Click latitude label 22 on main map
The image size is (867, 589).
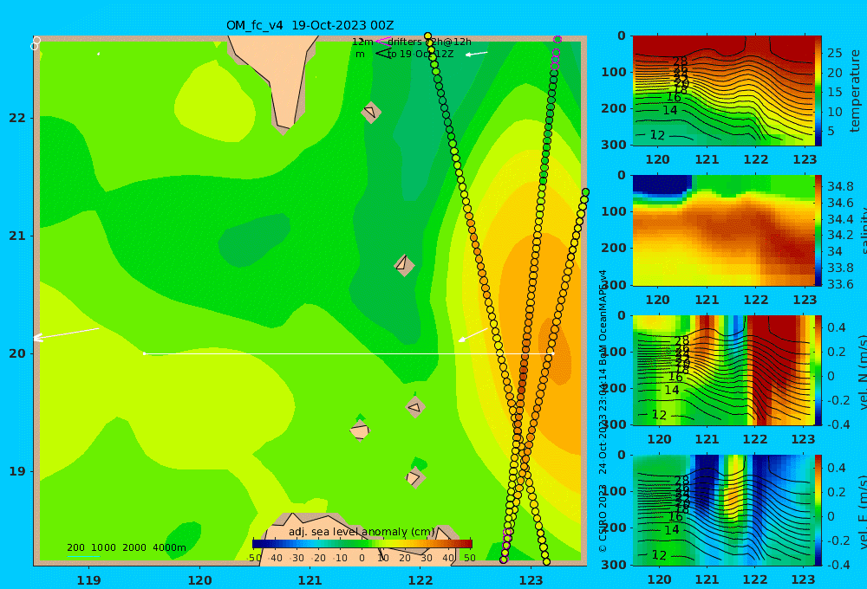[17, 118]
